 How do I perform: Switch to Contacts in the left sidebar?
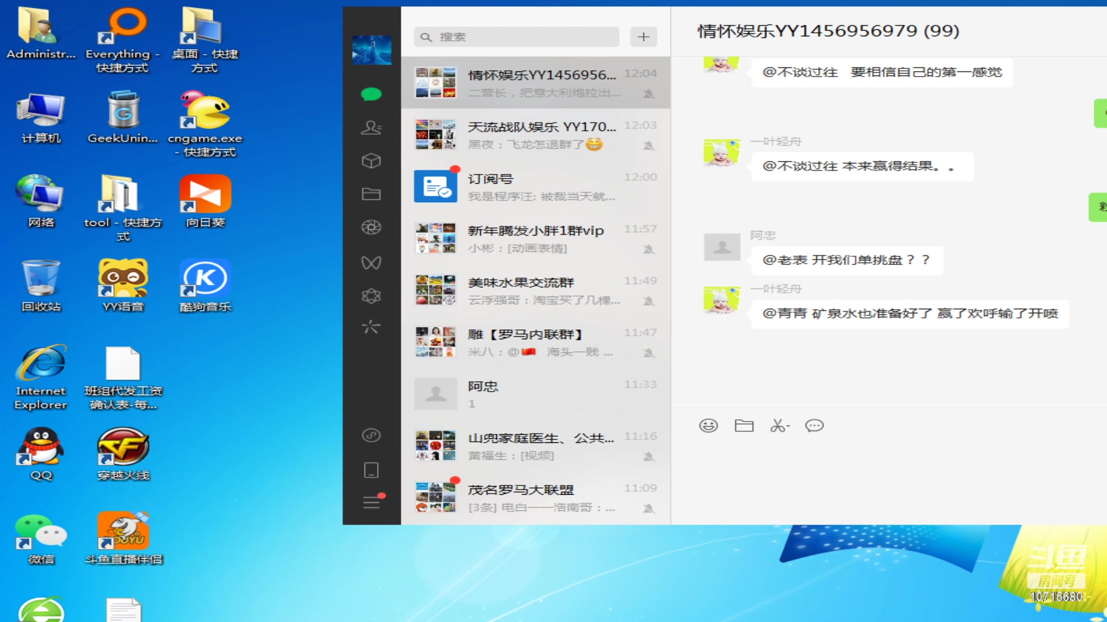click(x=371, y=128)
